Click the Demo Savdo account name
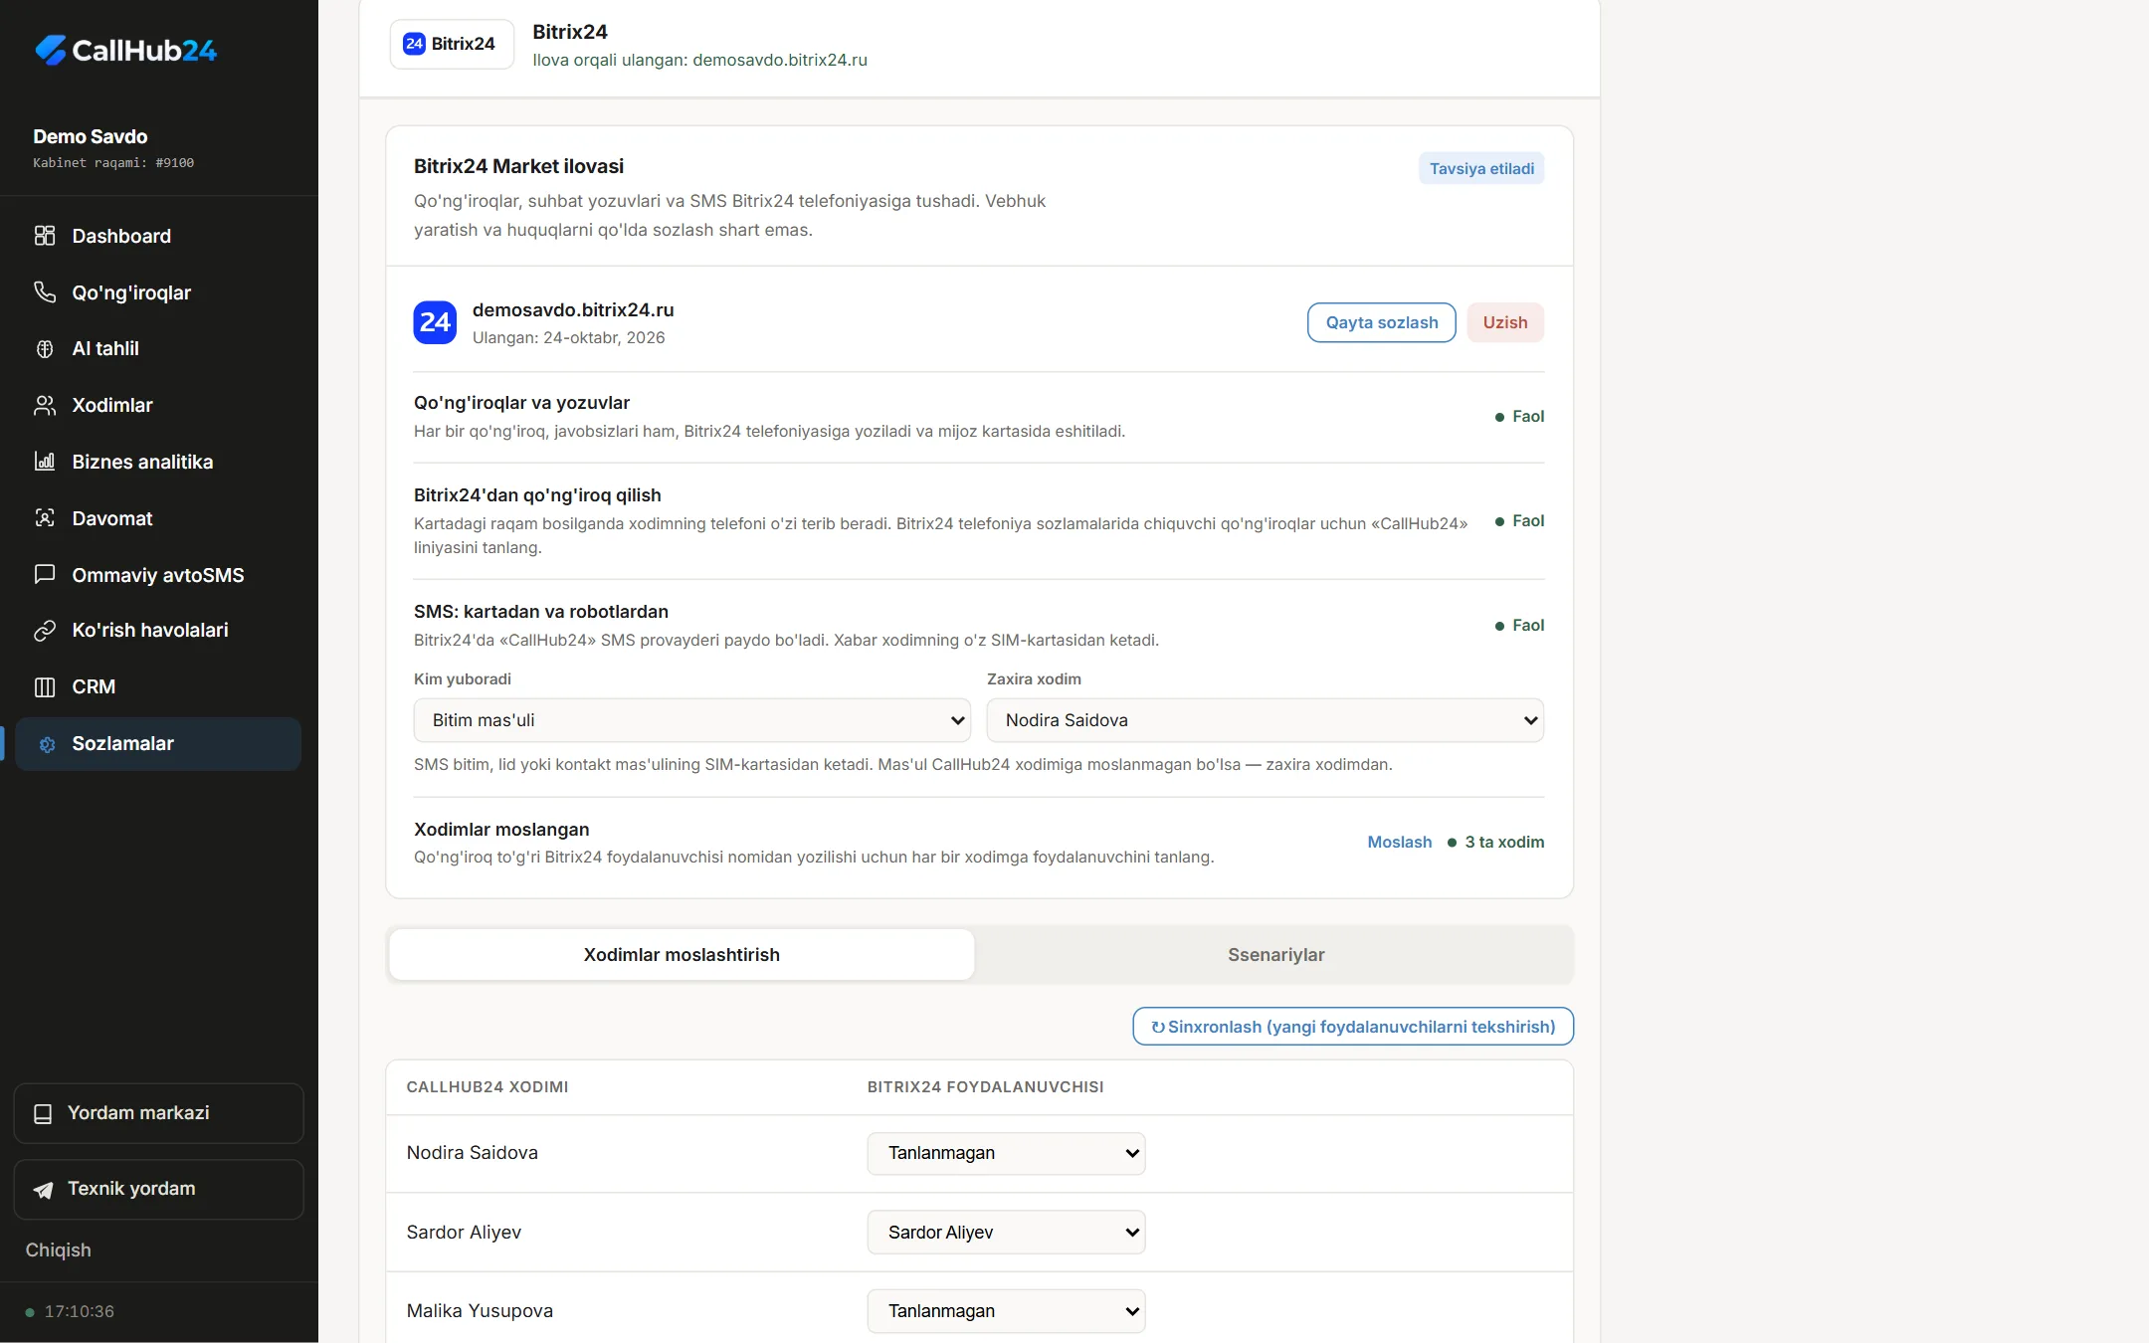Screen dimensions: 2149x1343 (91, 136)
